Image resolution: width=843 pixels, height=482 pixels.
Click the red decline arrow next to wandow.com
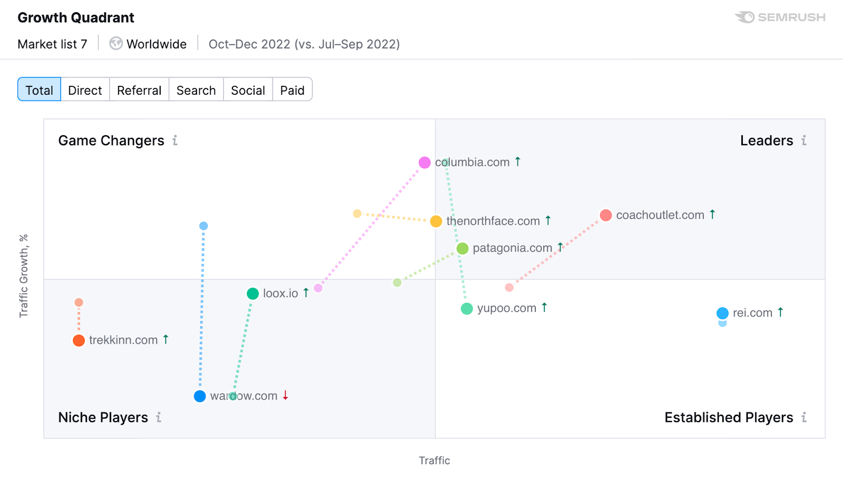[x=285, y=396]
